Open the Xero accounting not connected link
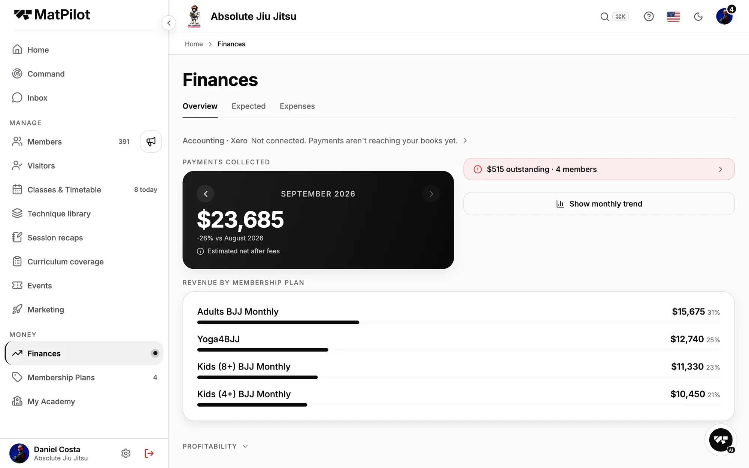The height and width of the screenshot is (468, 749). pyautogui.click(x=325, y=141)
